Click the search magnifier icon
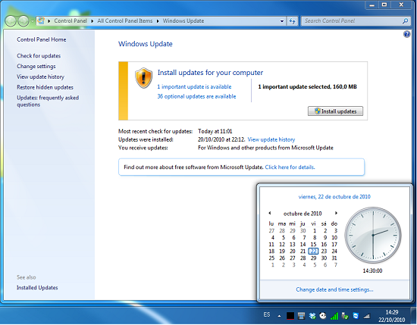This screenshot has width=417, height=325. [406, 21]
